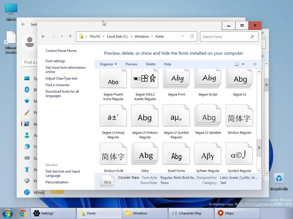Click Preview in the toolbar
The width and height of the screenshot is (293, 219).
tap(131, 64)
